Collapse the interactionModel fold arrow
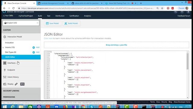The image size is (193, 109). [49, 54]
